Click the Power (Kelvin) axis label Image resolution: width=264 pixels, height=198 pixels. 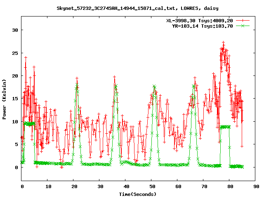click(x=4, y=99)
